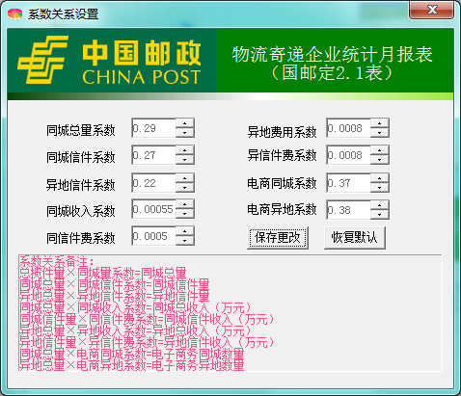Click the 同城收入系数 field showing 0.00055
The height and width of the screenshot is (396, 461).
153,209
